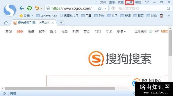This screenshot has width=173, height=96.
Task: Expand the favorites 收藏 dropdown arrow
Action: (32, 16)
